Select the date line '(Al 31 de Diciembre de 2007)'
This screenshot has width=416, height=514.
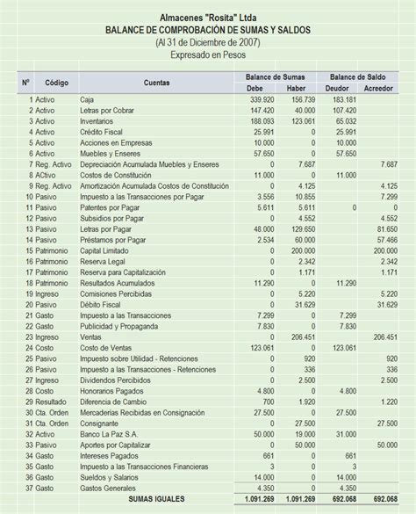tap(208, 42)
